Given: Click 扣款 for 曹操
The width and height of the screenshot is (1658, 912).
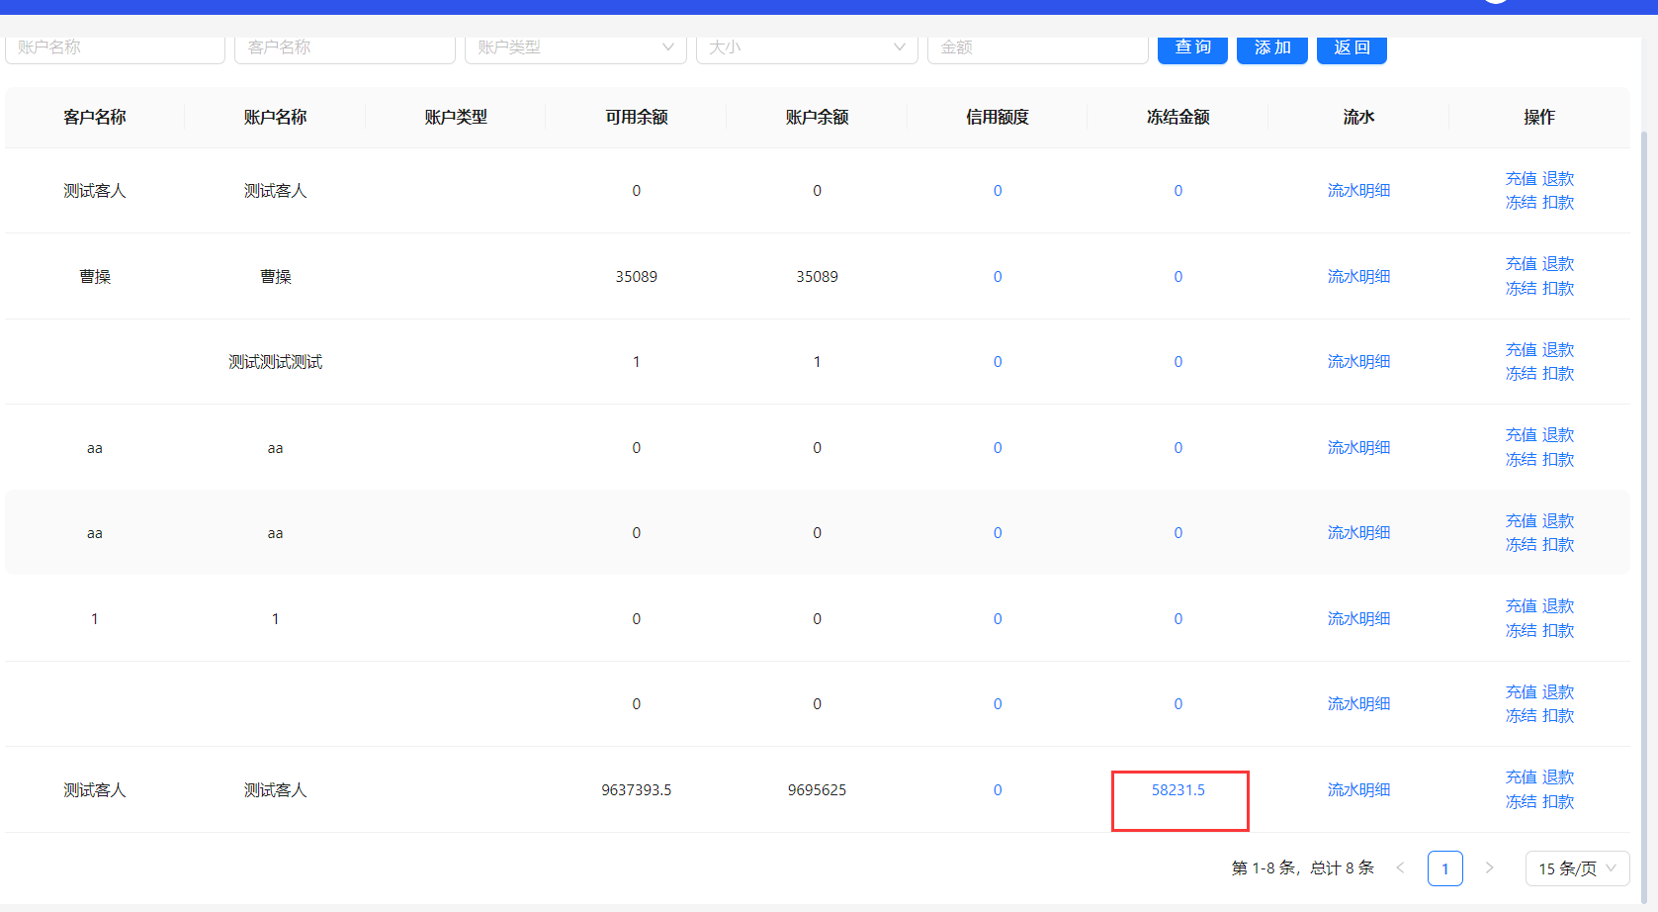Looking at the screenshot, I should pyautogui.click(x=1558, y=289).
